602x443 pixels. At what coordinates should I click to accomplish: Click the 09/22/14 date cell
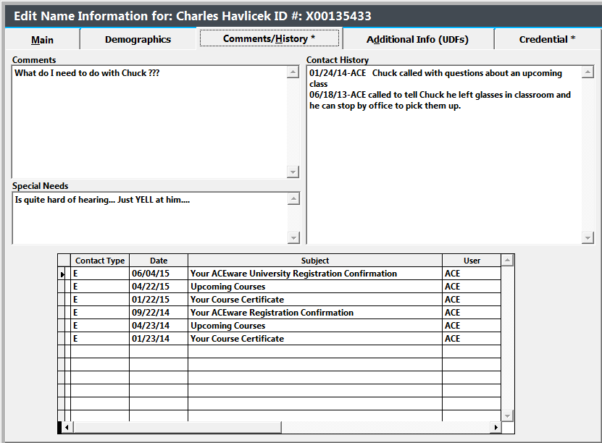coord(159,313)
